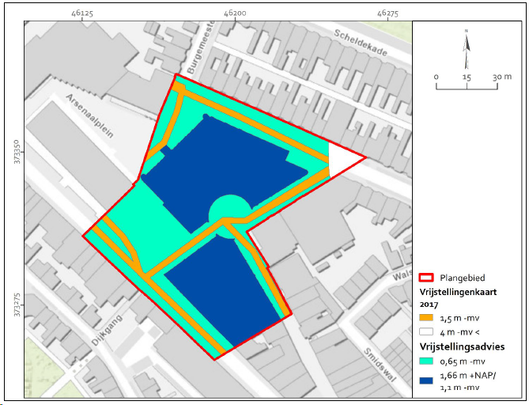Image resolution: width=529 pixels, height=405 pixels.
Task: Click the '4 m -mv <' legend text
Action: 459,332
